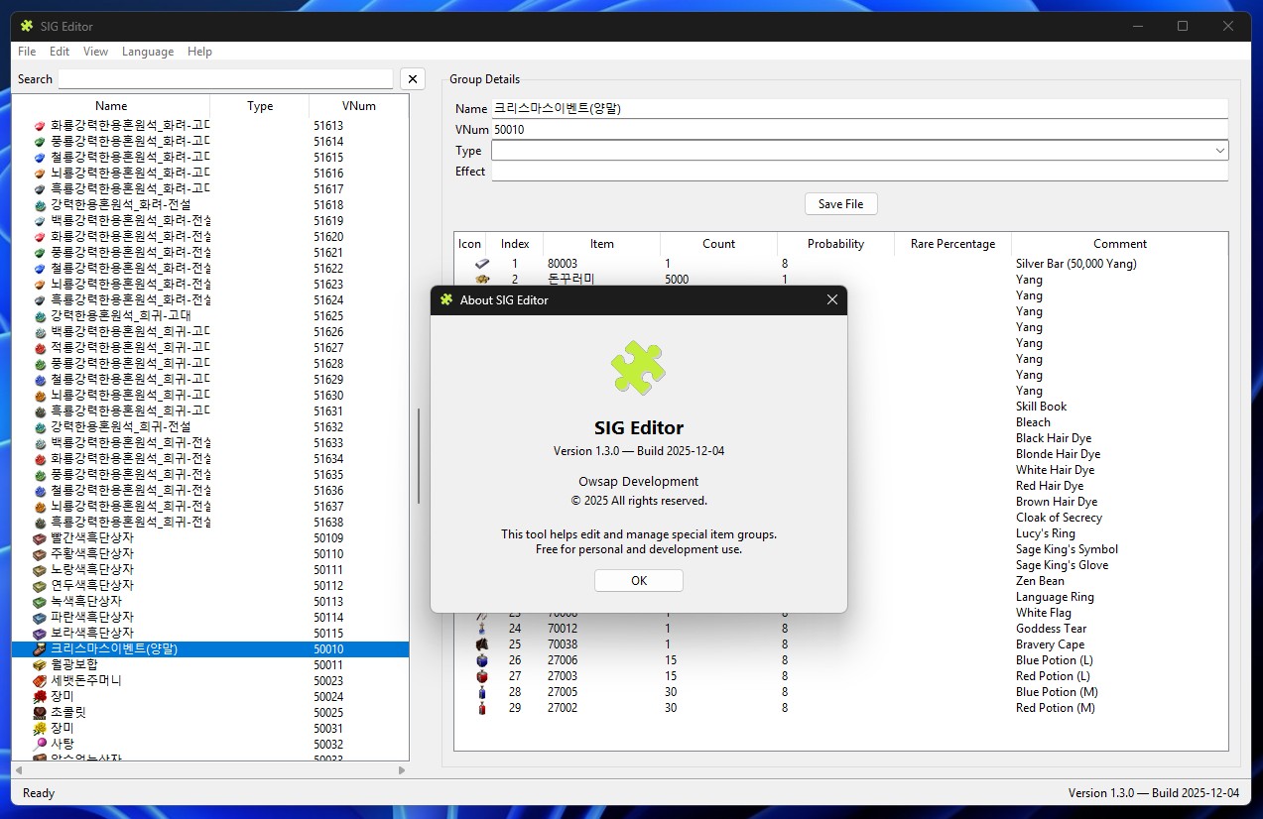
Task: Click the "Cloak of Secrecy" comment cell
Action: point(1059,518)
